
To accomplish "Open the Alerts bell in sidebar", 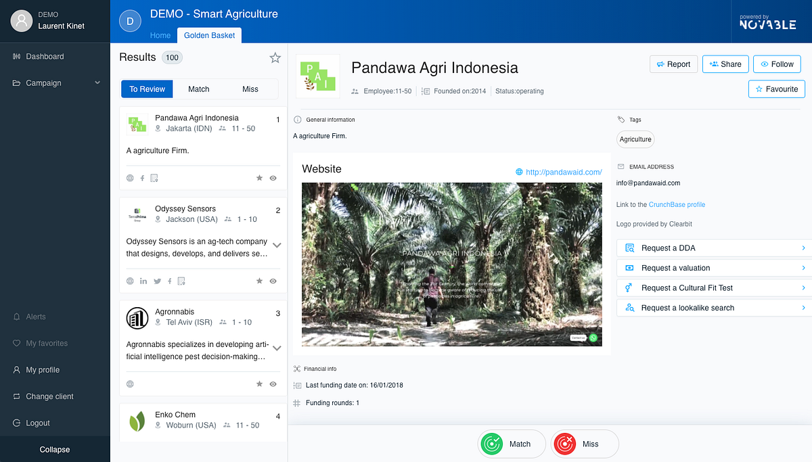I will 17,317.
